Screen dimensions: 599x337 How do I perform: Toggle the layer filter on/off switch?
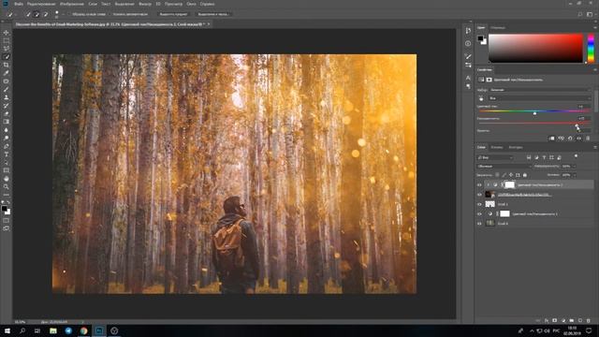576,156
